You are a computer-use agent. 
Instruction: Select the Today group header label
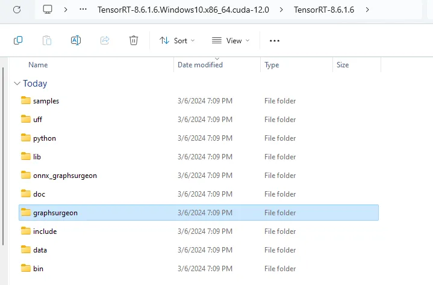(x=35, y=83)
